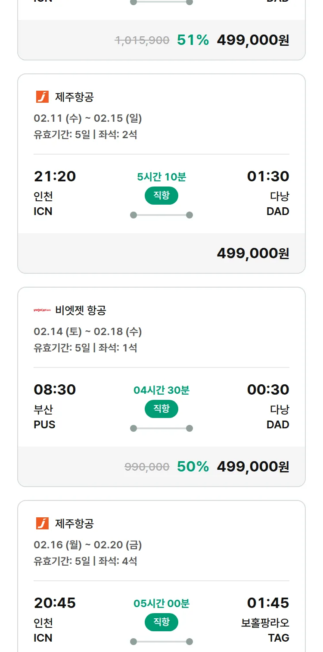323x652 pixels.
Task: Open the 비엣젯 항공 airline name
Action: point(81,310)
